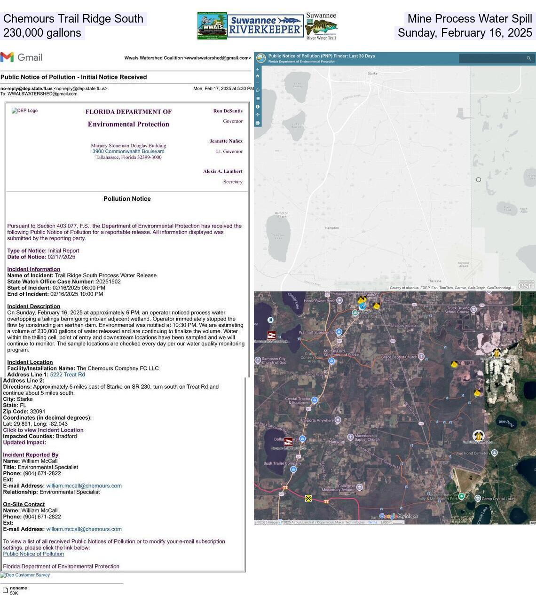The image size is (536, 595).
Task: Click the find-my-location icon in PNP Finder
Action: 257,90
